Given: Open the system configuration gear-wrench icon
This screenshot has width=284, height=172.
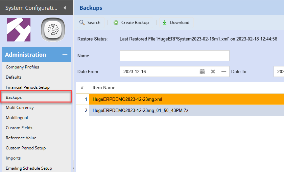Looking at the screenshot, I should pos(53,30).
